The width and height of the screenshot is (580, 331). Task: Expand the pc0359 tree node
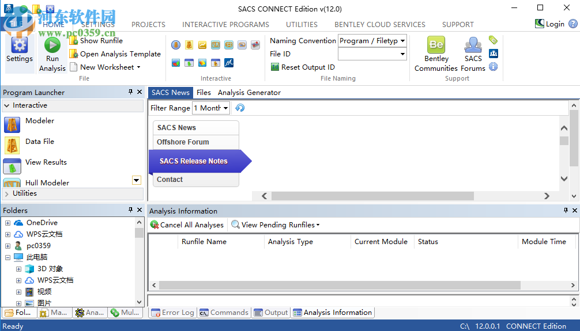coord(7,246)
